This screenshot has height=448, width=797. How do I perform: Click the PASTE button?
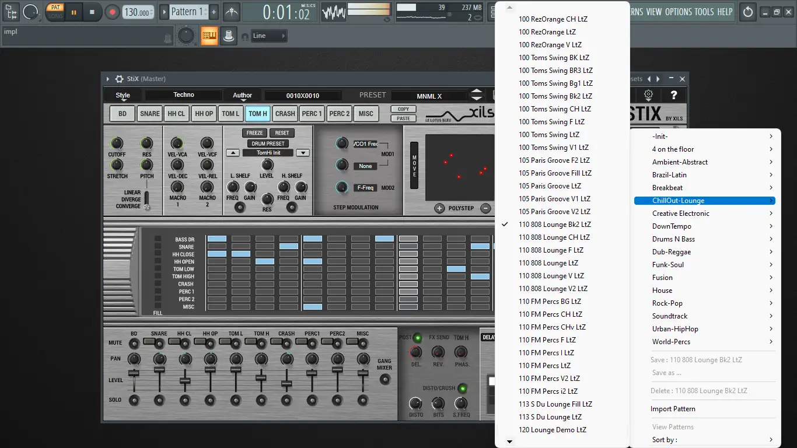click(x=404, y=118)
